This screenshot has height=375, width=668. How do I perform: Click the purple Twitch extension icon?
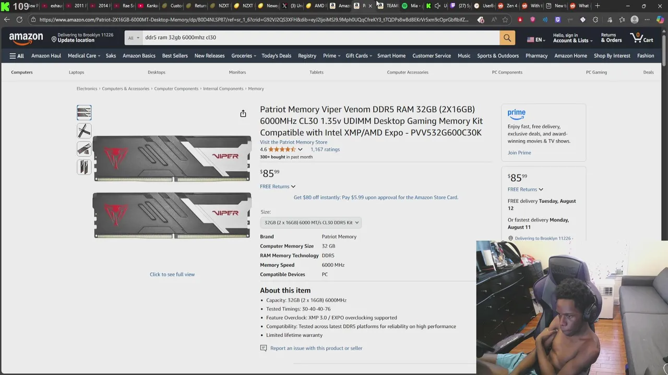pyautogui.click(x=557, y=20)
